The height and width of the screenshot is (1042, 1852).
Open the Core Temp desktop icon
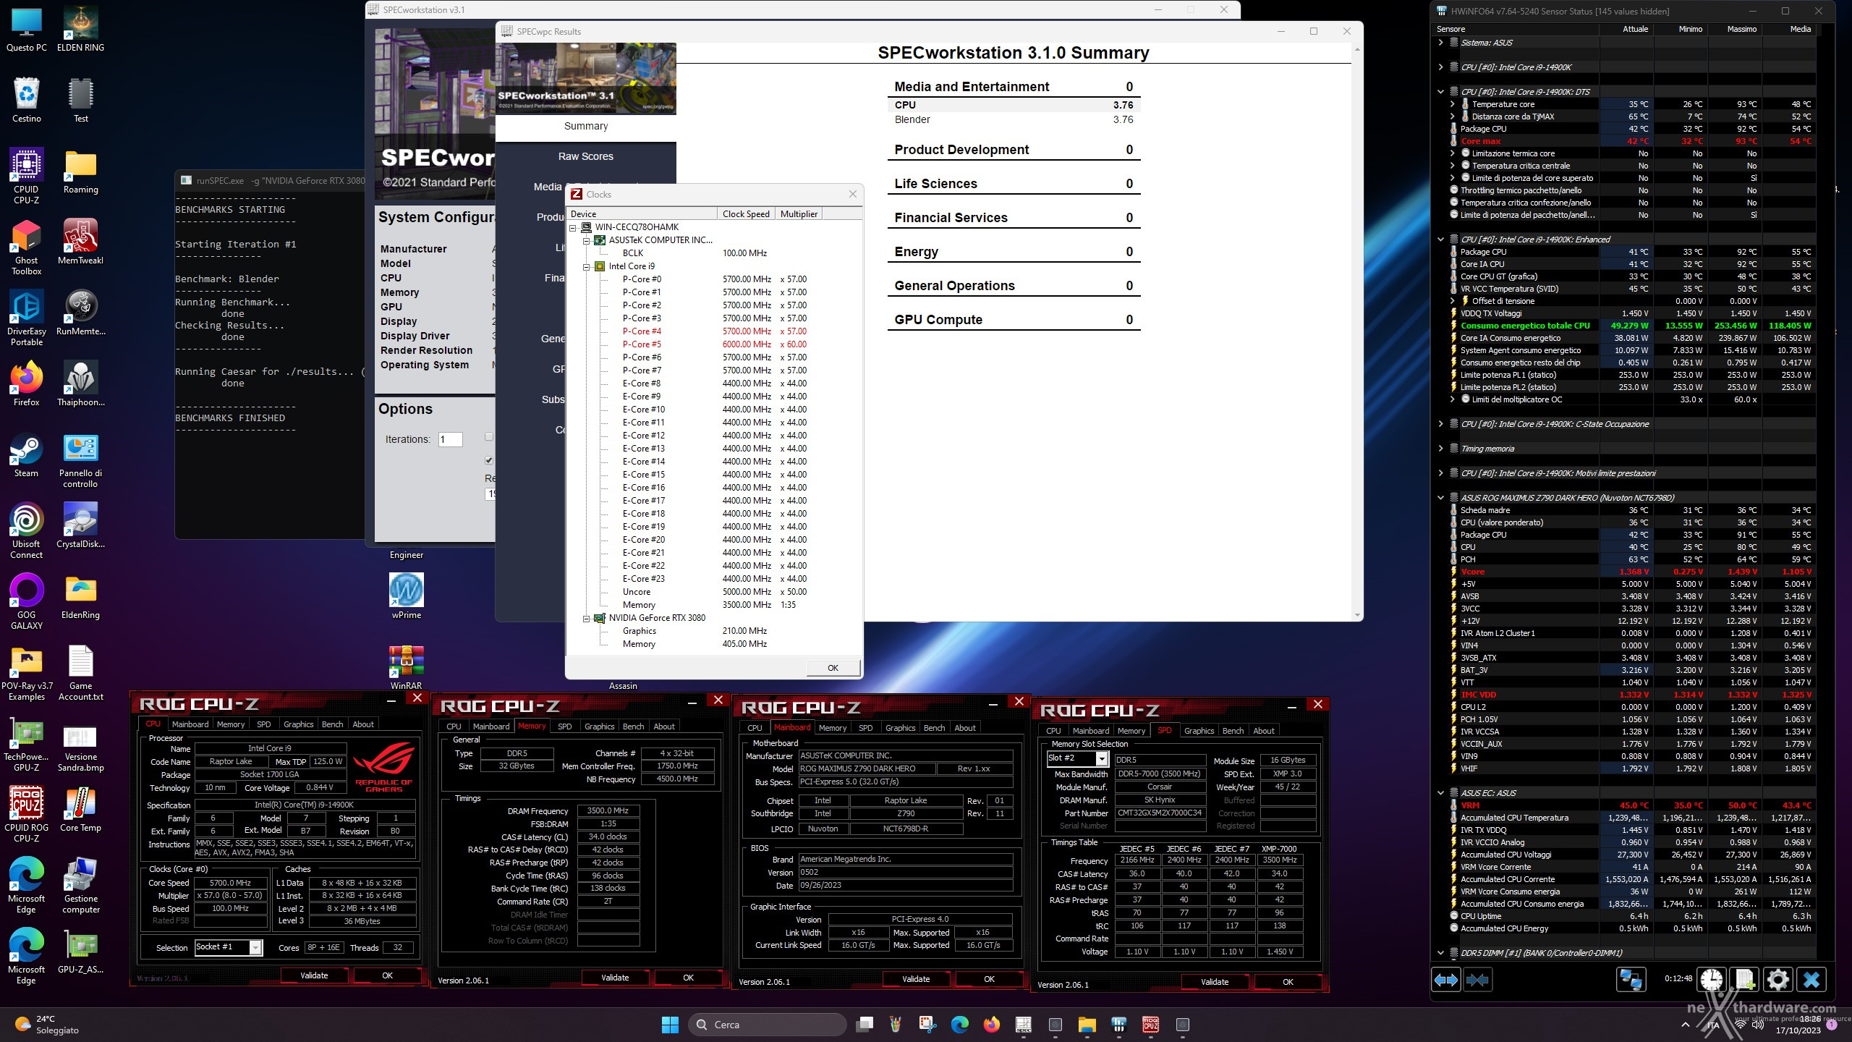coord(80,809)
